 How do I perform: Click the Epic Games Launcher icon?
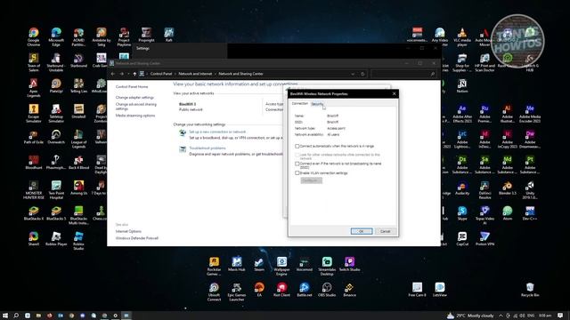(236, 292)
